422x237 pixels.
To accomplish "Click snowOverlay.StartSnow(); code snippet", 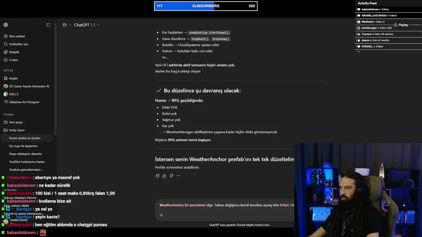I will coord(209,33).
